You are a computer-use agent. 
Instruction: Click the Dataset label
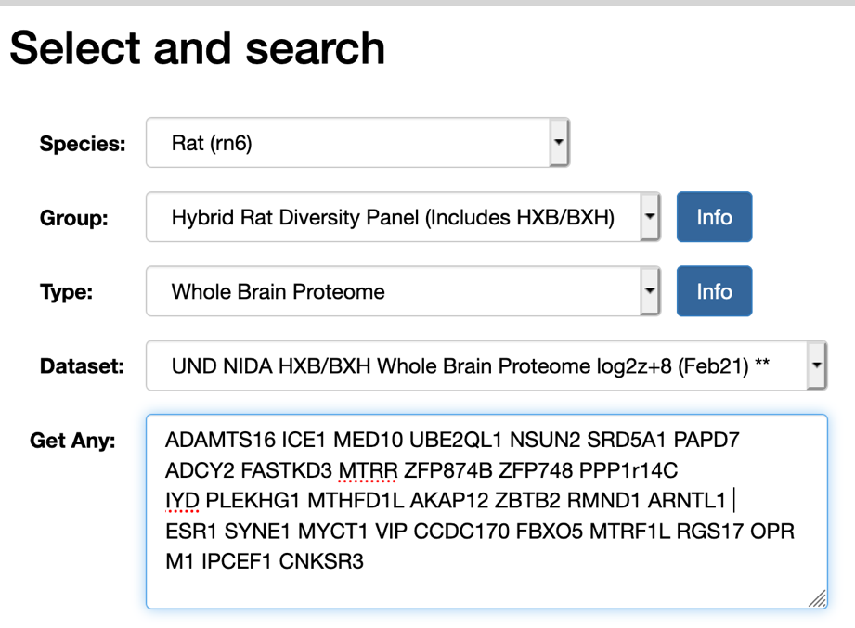(82, 366)
